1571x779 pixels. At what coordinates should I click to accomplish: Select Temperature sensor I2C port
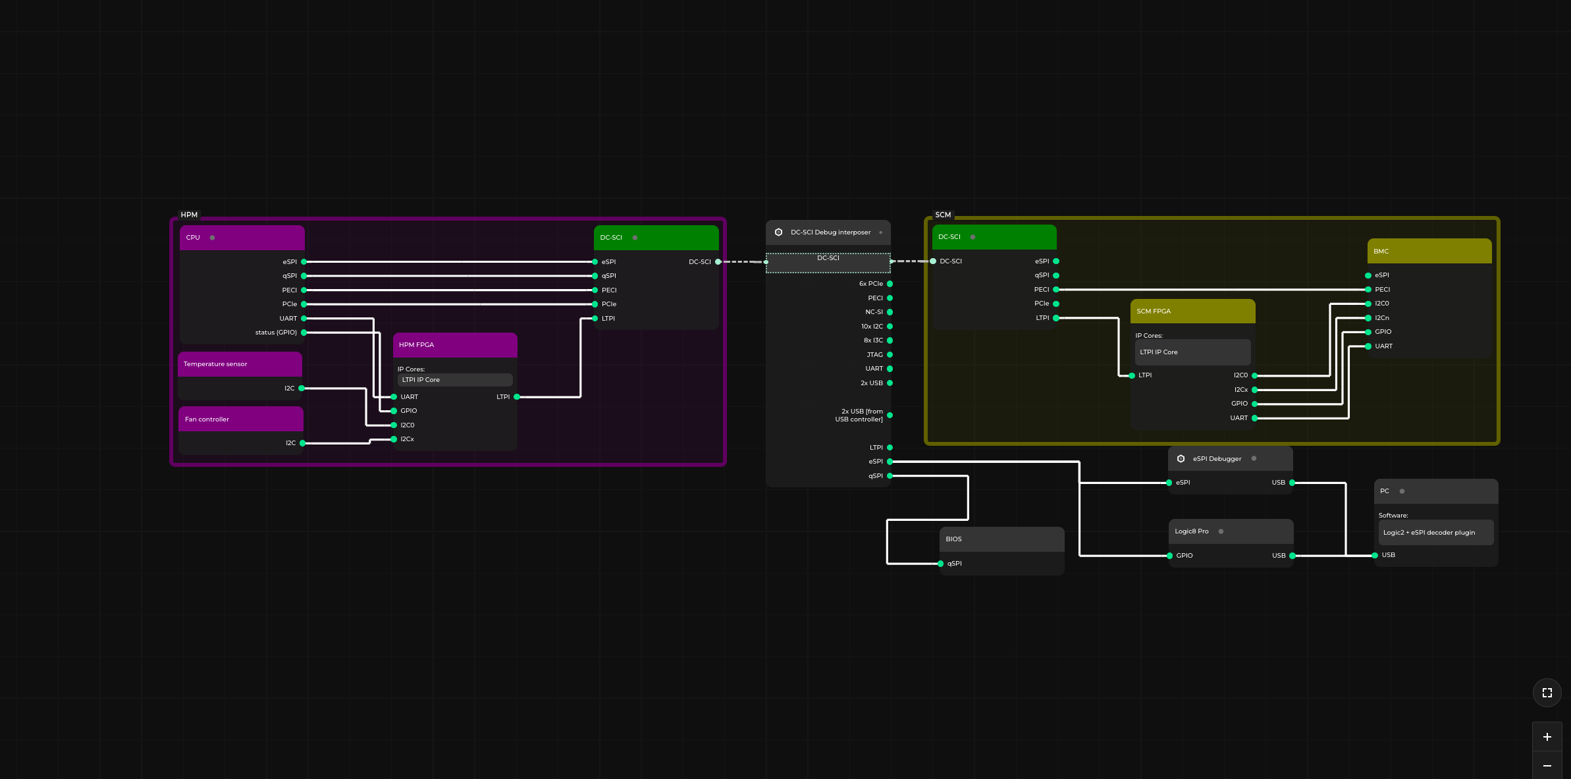302,389
